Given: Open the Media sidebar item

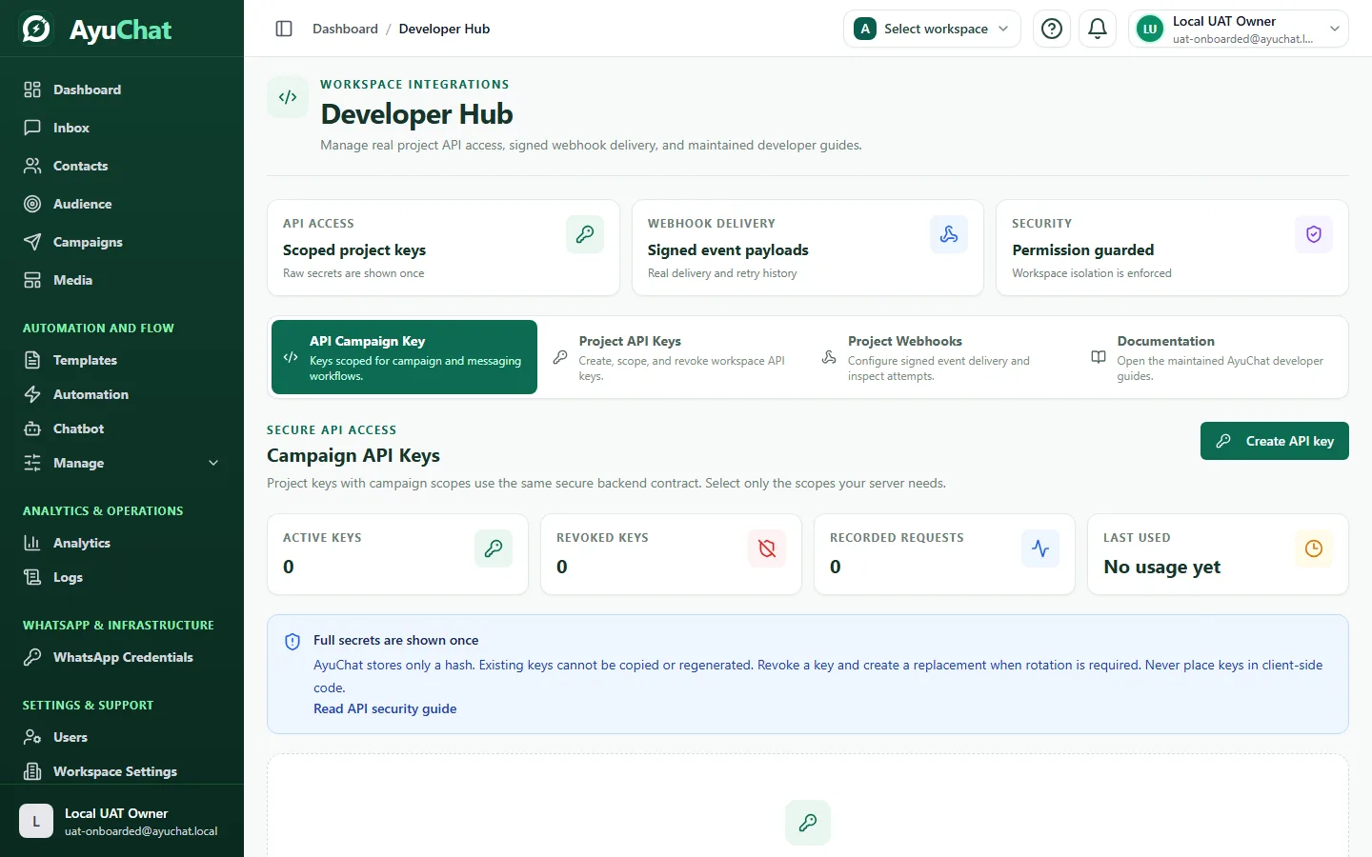Looking at the screenshot, I should (122, 280).
